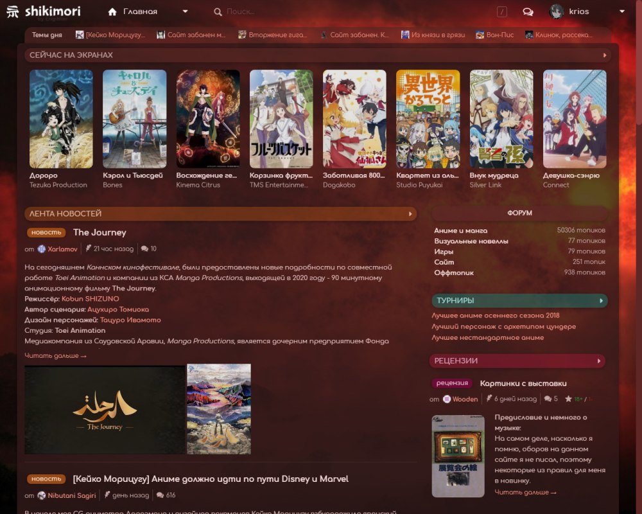Open Лучшее аниме осеннего сезона 2018 tournament
The height and width of the screenshot is (514, 642).
click(496, 315)
